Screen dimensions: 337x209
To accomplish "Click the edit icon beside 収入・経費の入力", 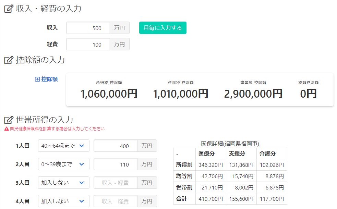I will (x=9, y=9).
